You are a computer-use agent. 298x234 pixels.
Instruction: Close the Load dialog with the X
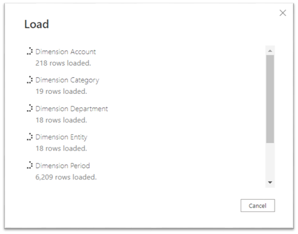click(x=283, y=13)
